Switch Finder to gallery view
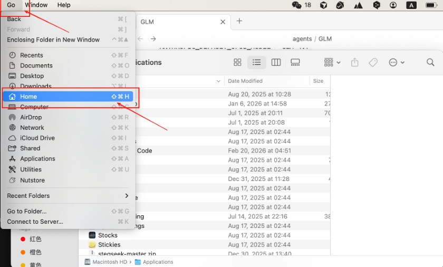Image resolution: width=443 pixels, height=267 pixels. click(x=295, y=62)
